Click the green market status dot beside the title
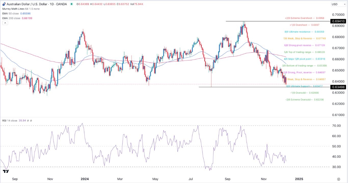Viewport: 348px width, 183px height. pyautogui.click(x=72, y=4)
